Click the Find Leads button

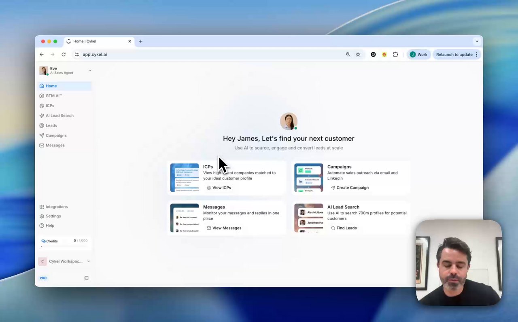coord(344,228)
